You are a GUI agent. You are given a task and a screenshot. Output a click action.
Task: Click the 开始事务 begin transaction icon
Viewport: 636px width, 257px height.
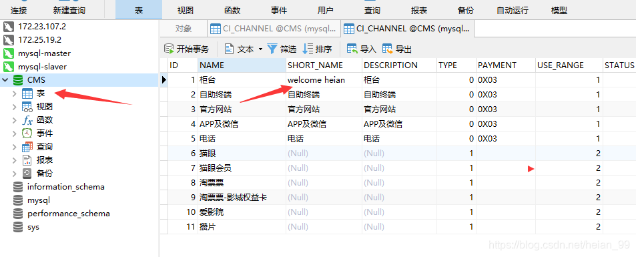click(x=169, y=49)
